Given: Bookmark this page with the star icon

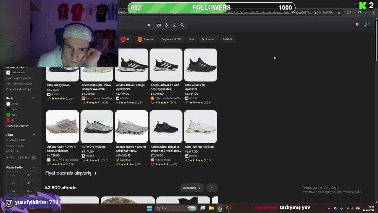Looking at the screenshot, I should (x=339, y=12).
